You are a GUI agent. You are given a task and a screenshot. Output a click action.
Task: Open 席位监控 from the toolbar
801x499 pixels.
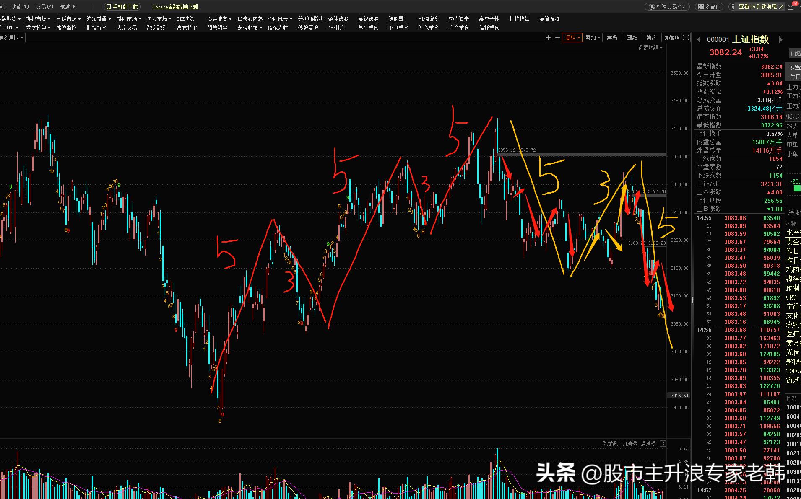(x=66, y=28)
